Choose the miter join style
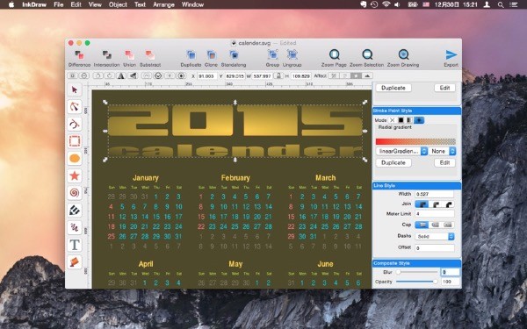Screen dimensions: 527x329 pyautogui.click(x=422, y=204)
